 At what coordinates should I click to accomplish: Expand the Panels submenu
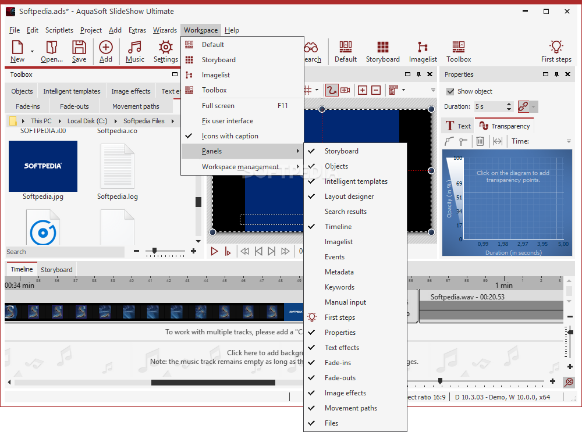[x=242, y=151]
